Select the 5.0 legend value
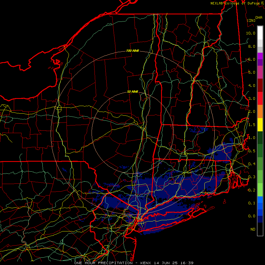The height and width of the screenshot is (265, 265). 252,72
